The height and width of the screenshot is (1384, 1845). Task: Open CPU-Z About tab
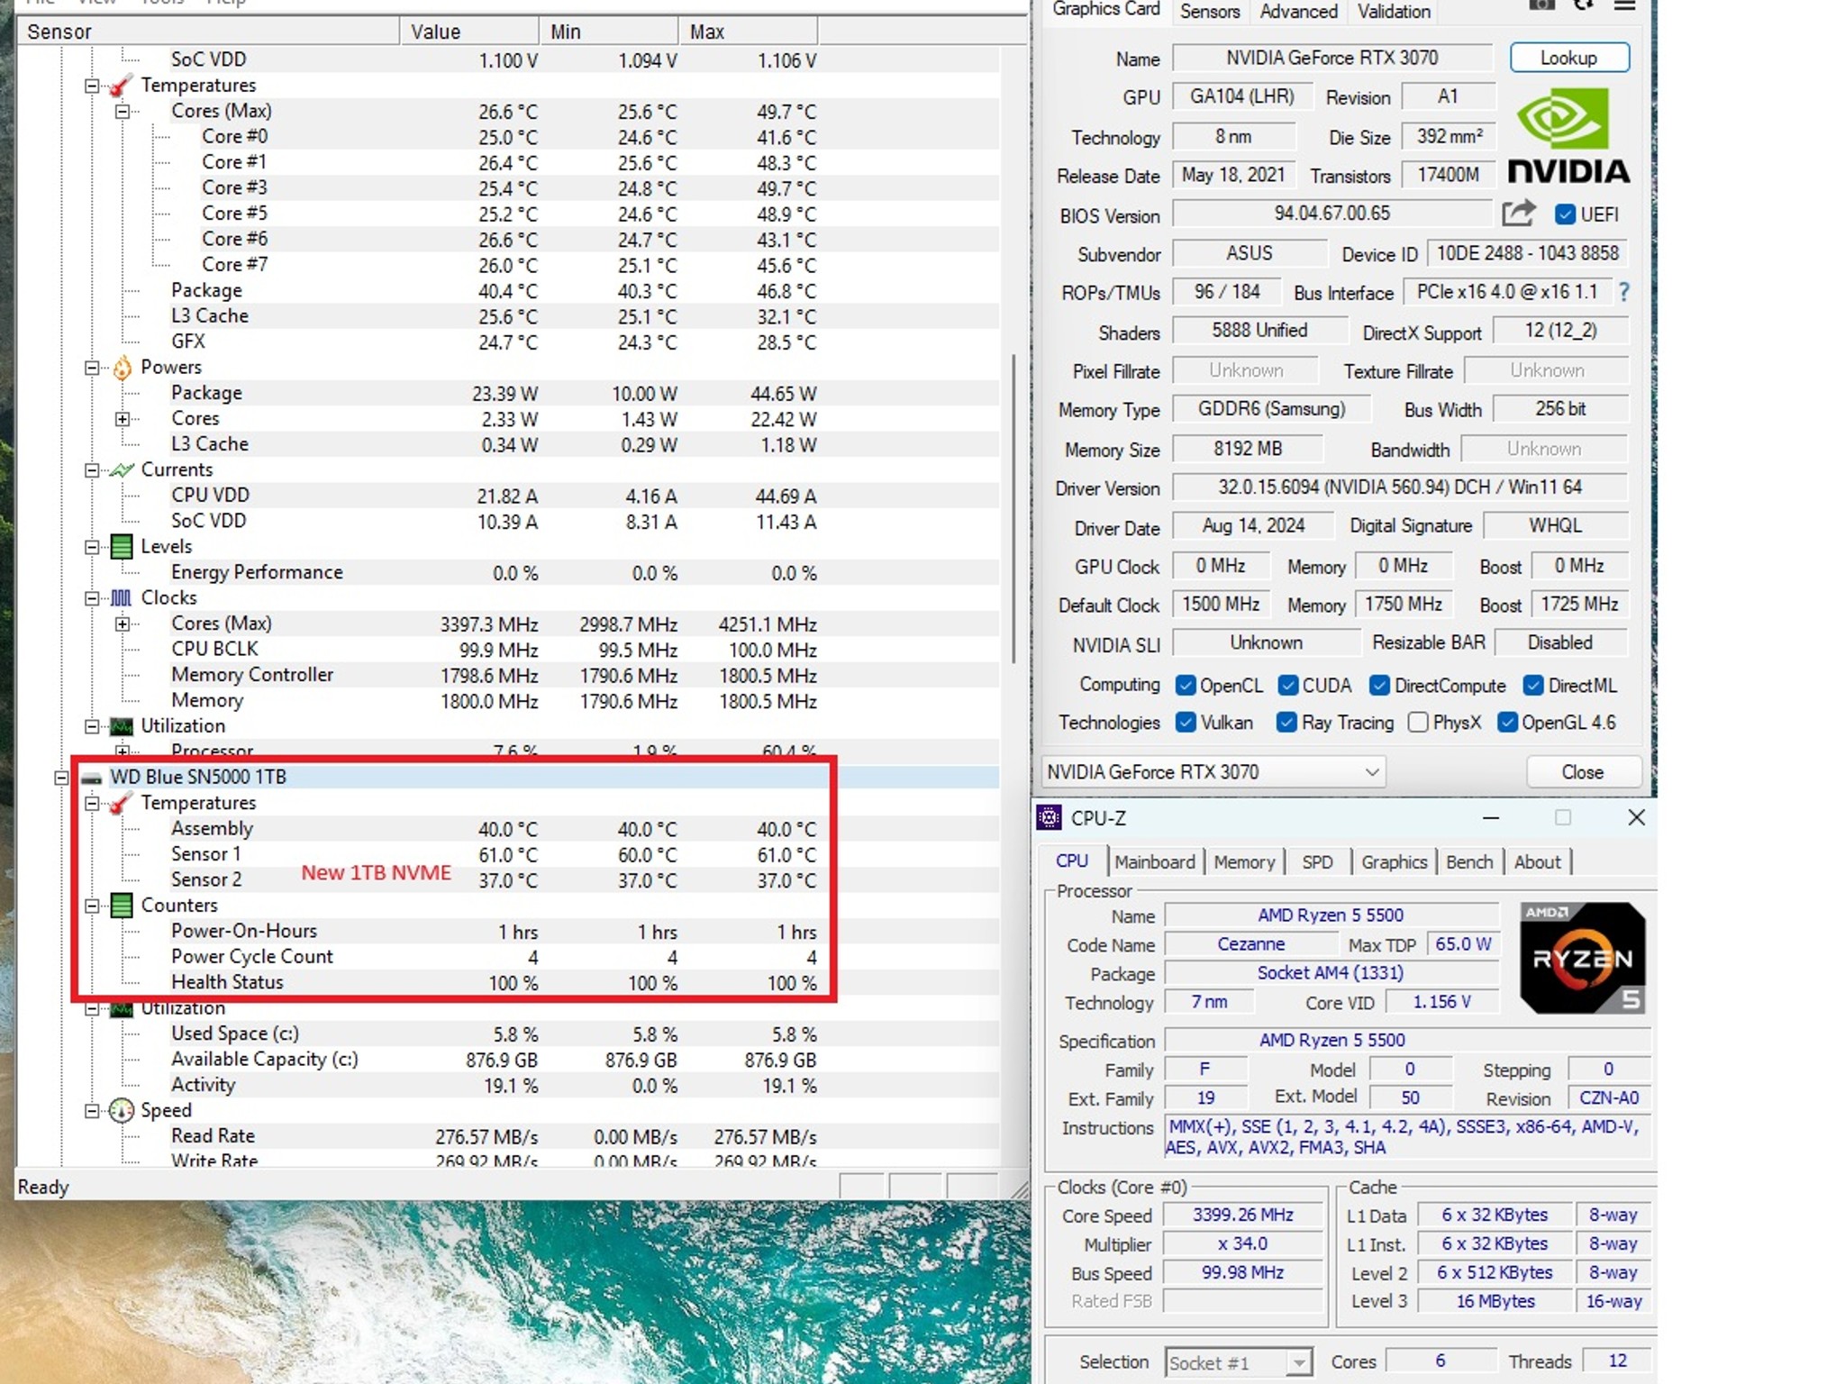(x=1537, y=862)
